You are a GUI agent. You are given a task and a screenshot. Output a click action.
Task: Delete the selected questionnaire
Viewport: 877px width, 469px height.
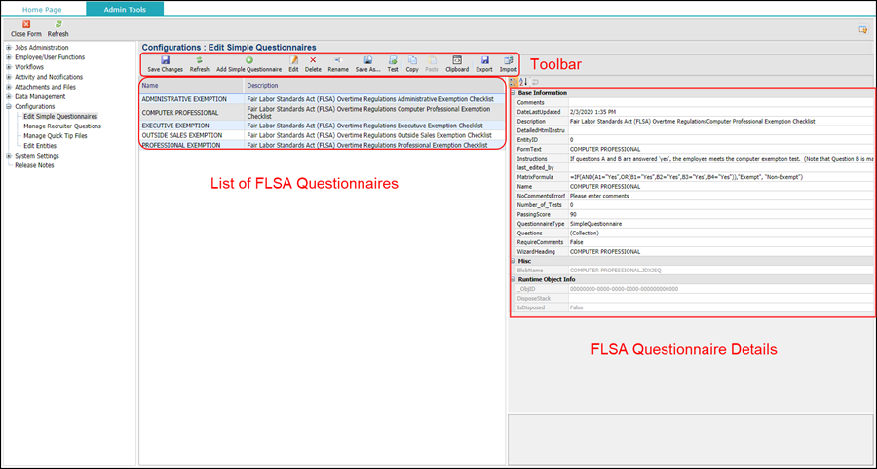point(313,60)
